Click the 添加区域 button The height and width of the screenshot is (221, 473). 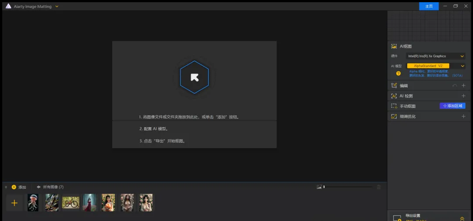click(452, 106)
